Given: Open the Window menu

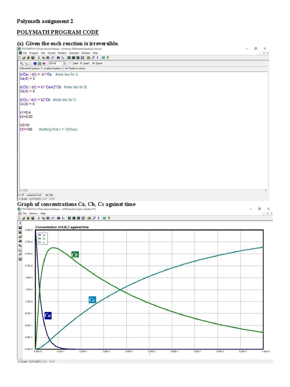Looking at the screenshot, I should tap(86, 53).
